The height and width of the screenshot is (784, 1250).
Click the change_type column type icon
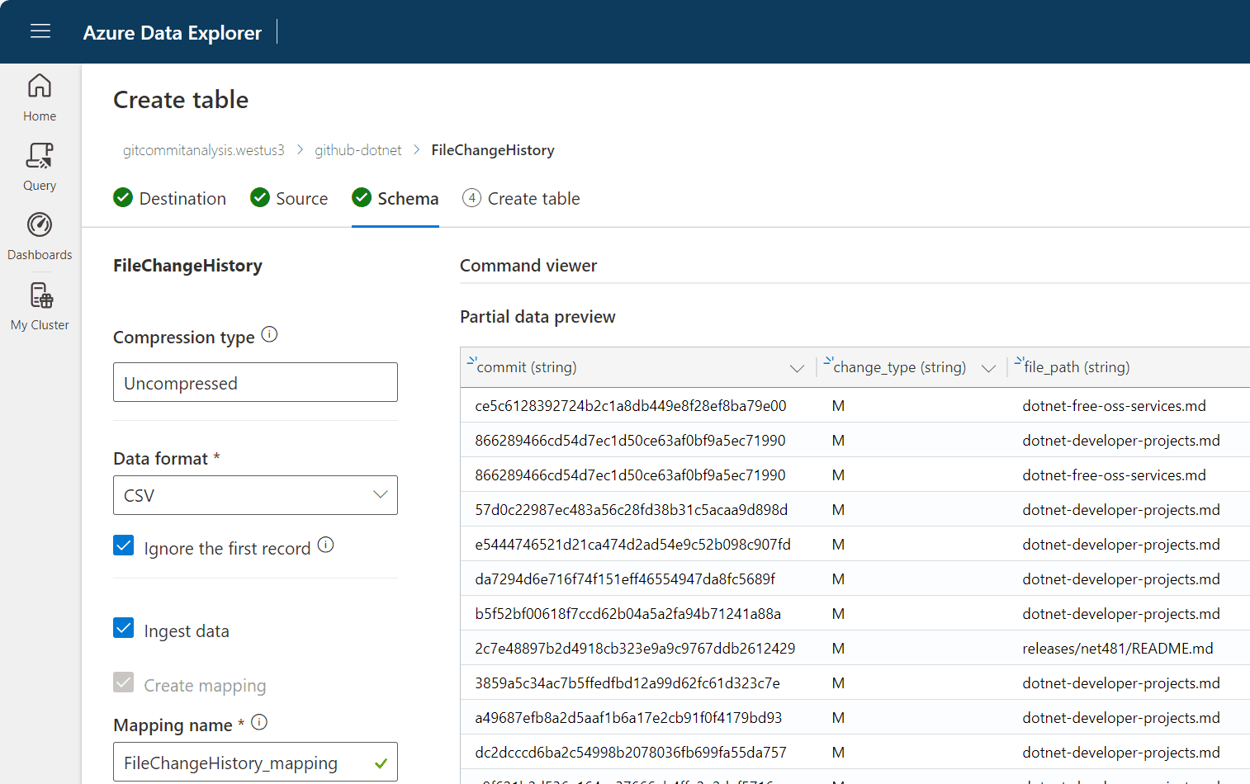tap(828, 361)
